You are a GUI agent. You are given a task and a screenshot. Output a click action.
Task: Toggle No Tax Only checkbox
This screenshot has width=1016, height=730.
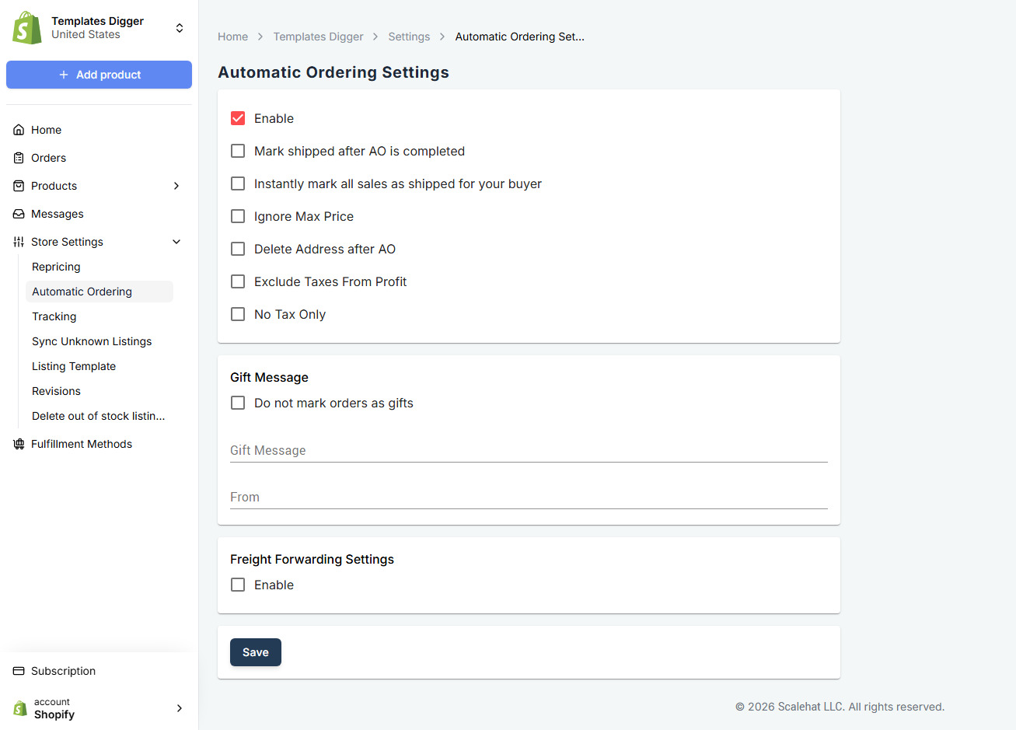(x=238, y=314)
